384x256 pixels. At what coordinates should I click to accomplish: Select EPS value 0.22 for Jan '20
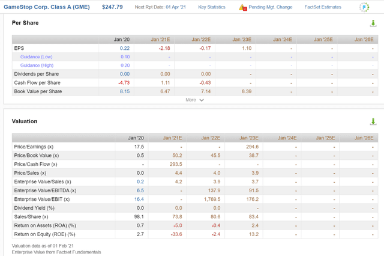tap(125, 48)
